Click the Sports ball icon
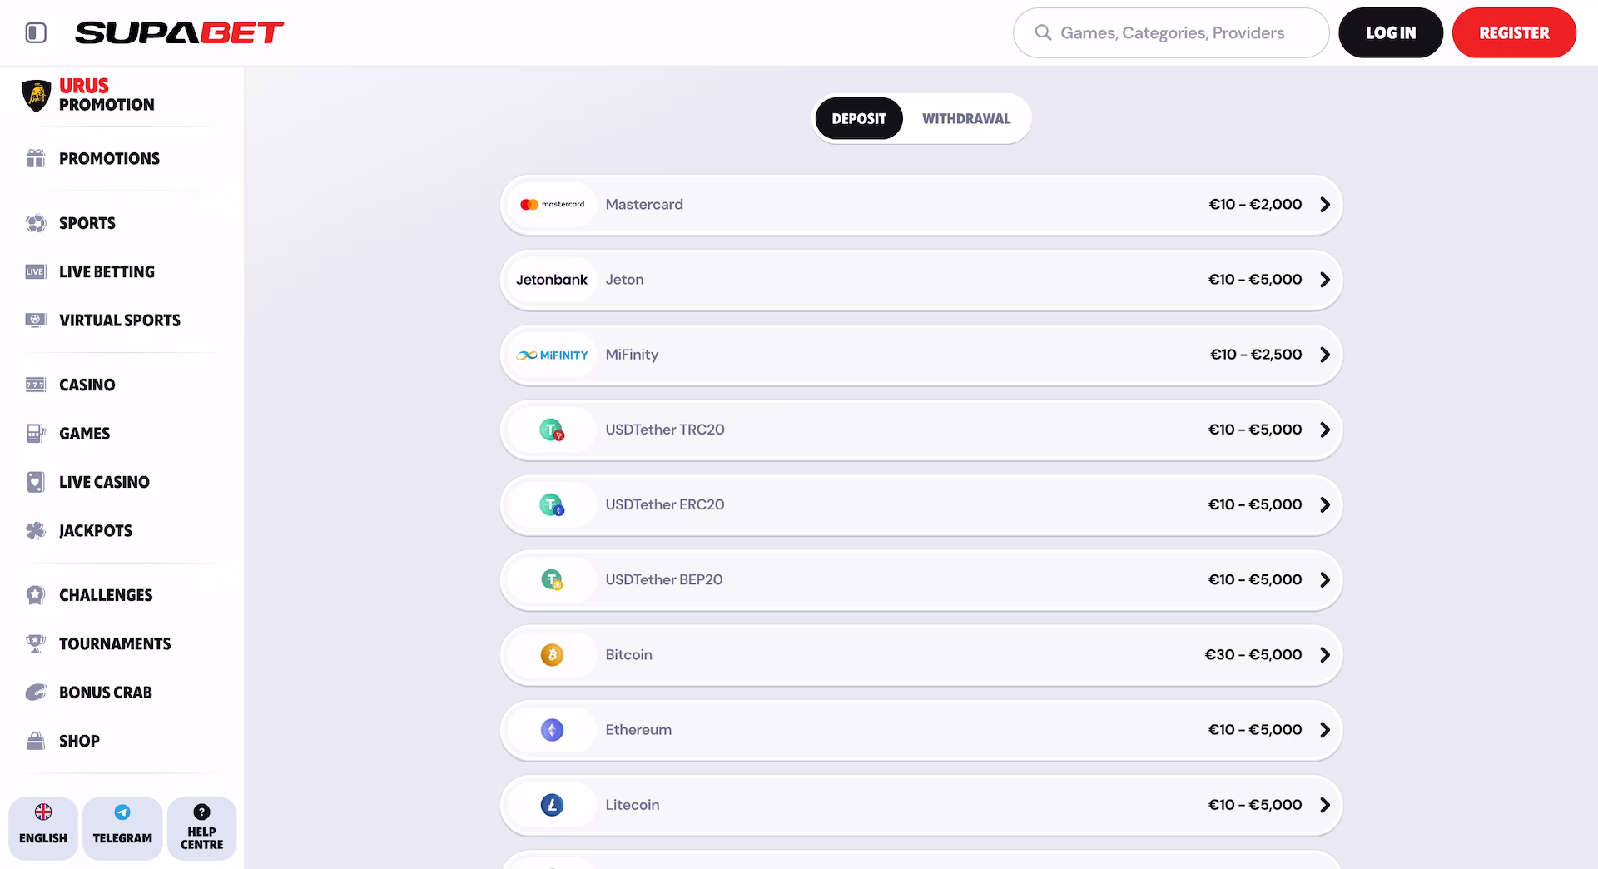Screen dimensions: 1598x869 click(x=36, y=223)
